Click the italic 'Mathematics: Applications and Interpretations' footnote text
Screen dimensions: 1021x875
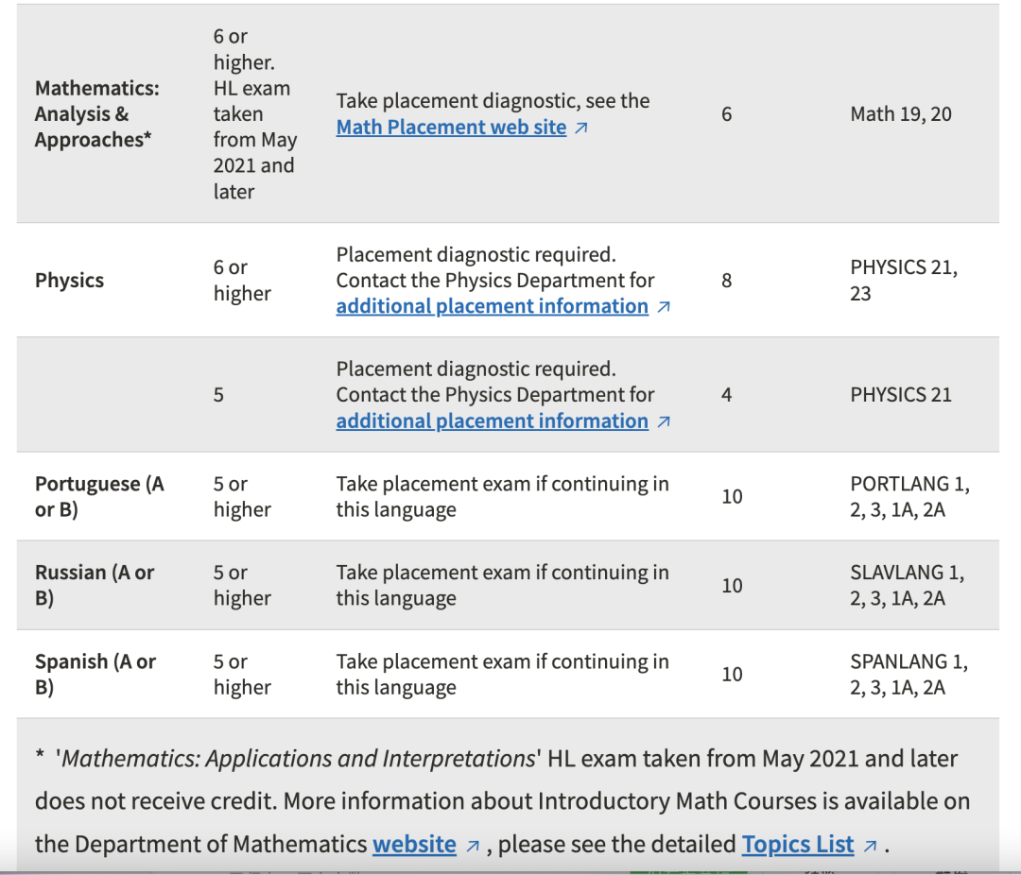[x=298, y=759]
